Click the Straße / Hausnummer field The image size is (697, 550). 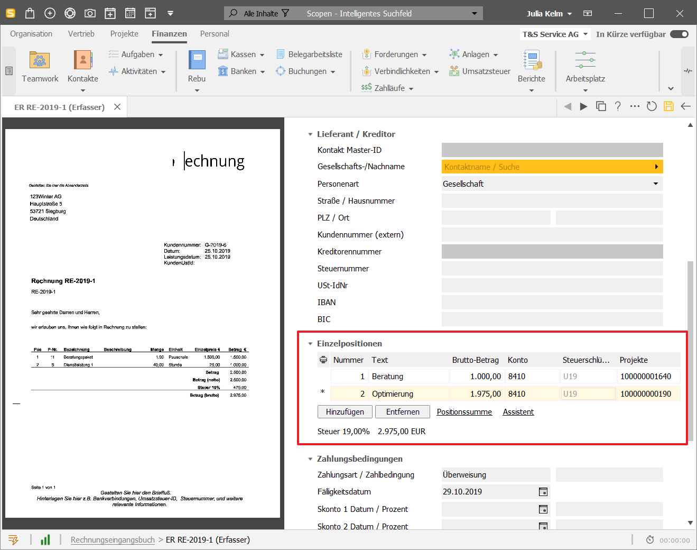pos(552,201)
